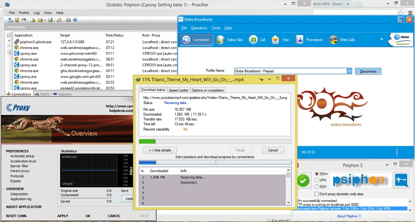Select VPN radio button in Psiphon
The image size is (415, 222).
pos(317,180)
